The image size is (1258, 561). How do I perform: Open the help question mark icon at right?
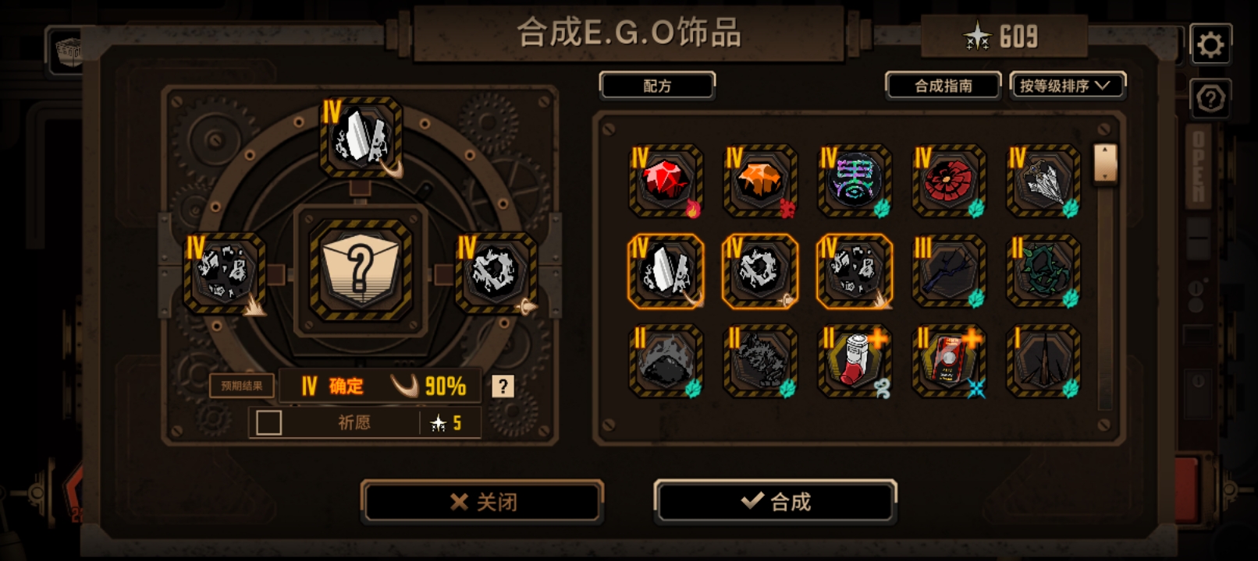[1210, 99]
